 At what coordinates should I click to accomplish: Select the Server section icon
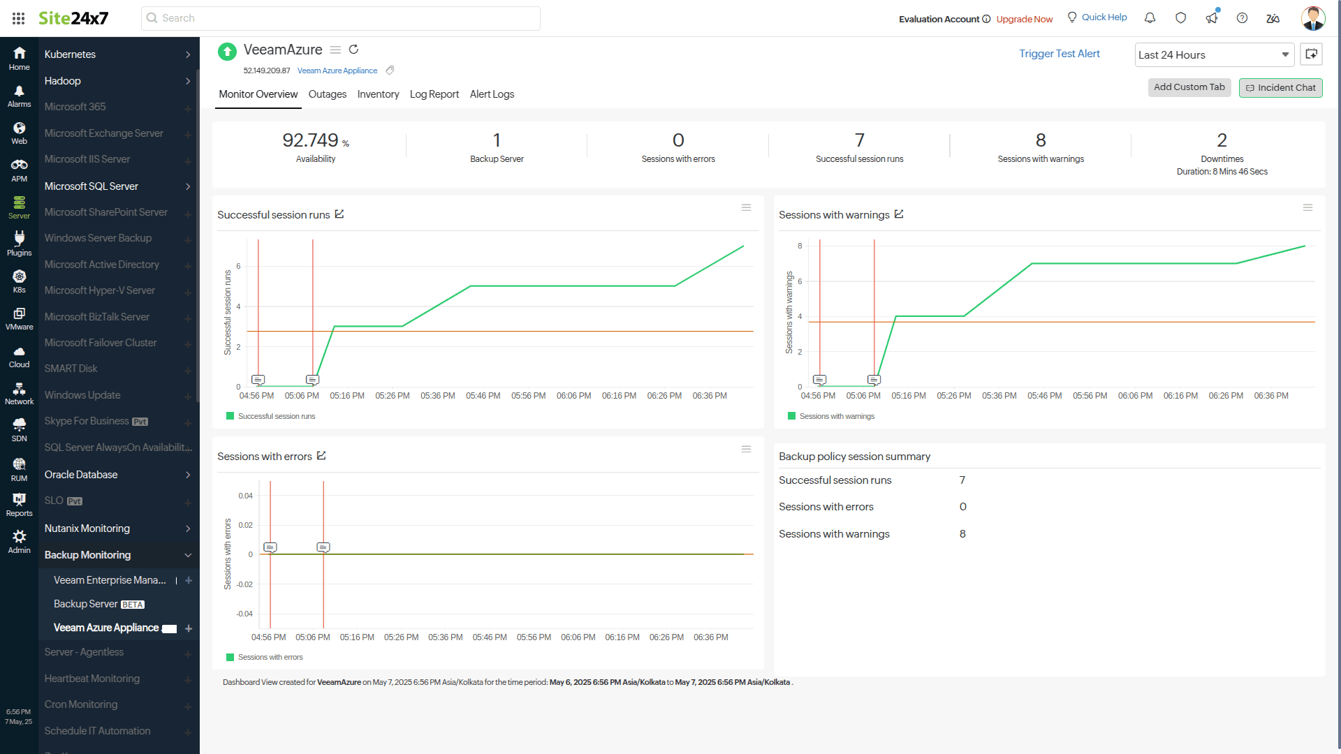point(19,205)
